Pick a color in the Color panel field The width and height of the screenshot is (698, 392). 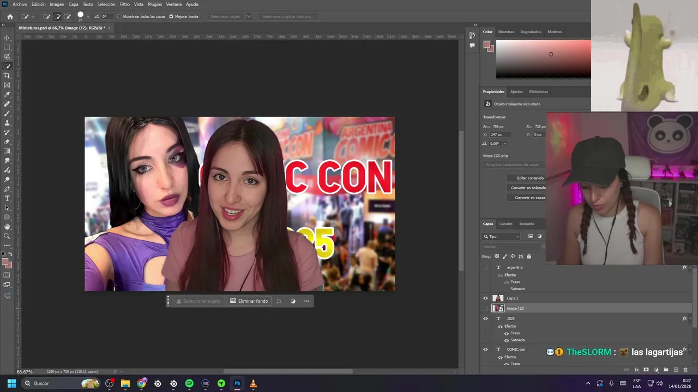coord(543,59)
